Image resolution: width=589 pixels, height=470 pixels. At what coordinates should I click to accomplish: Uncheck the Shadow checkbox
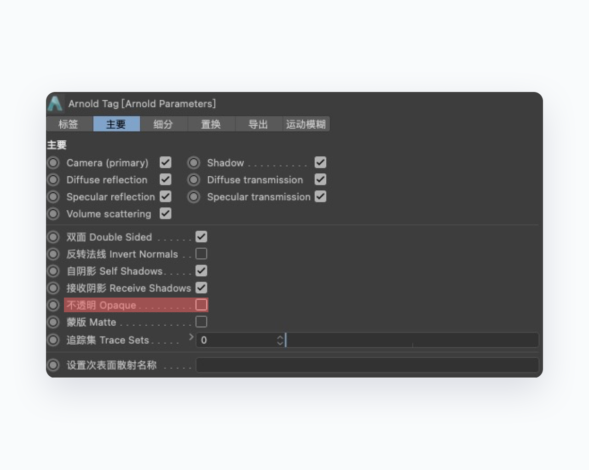coord(320,162)
